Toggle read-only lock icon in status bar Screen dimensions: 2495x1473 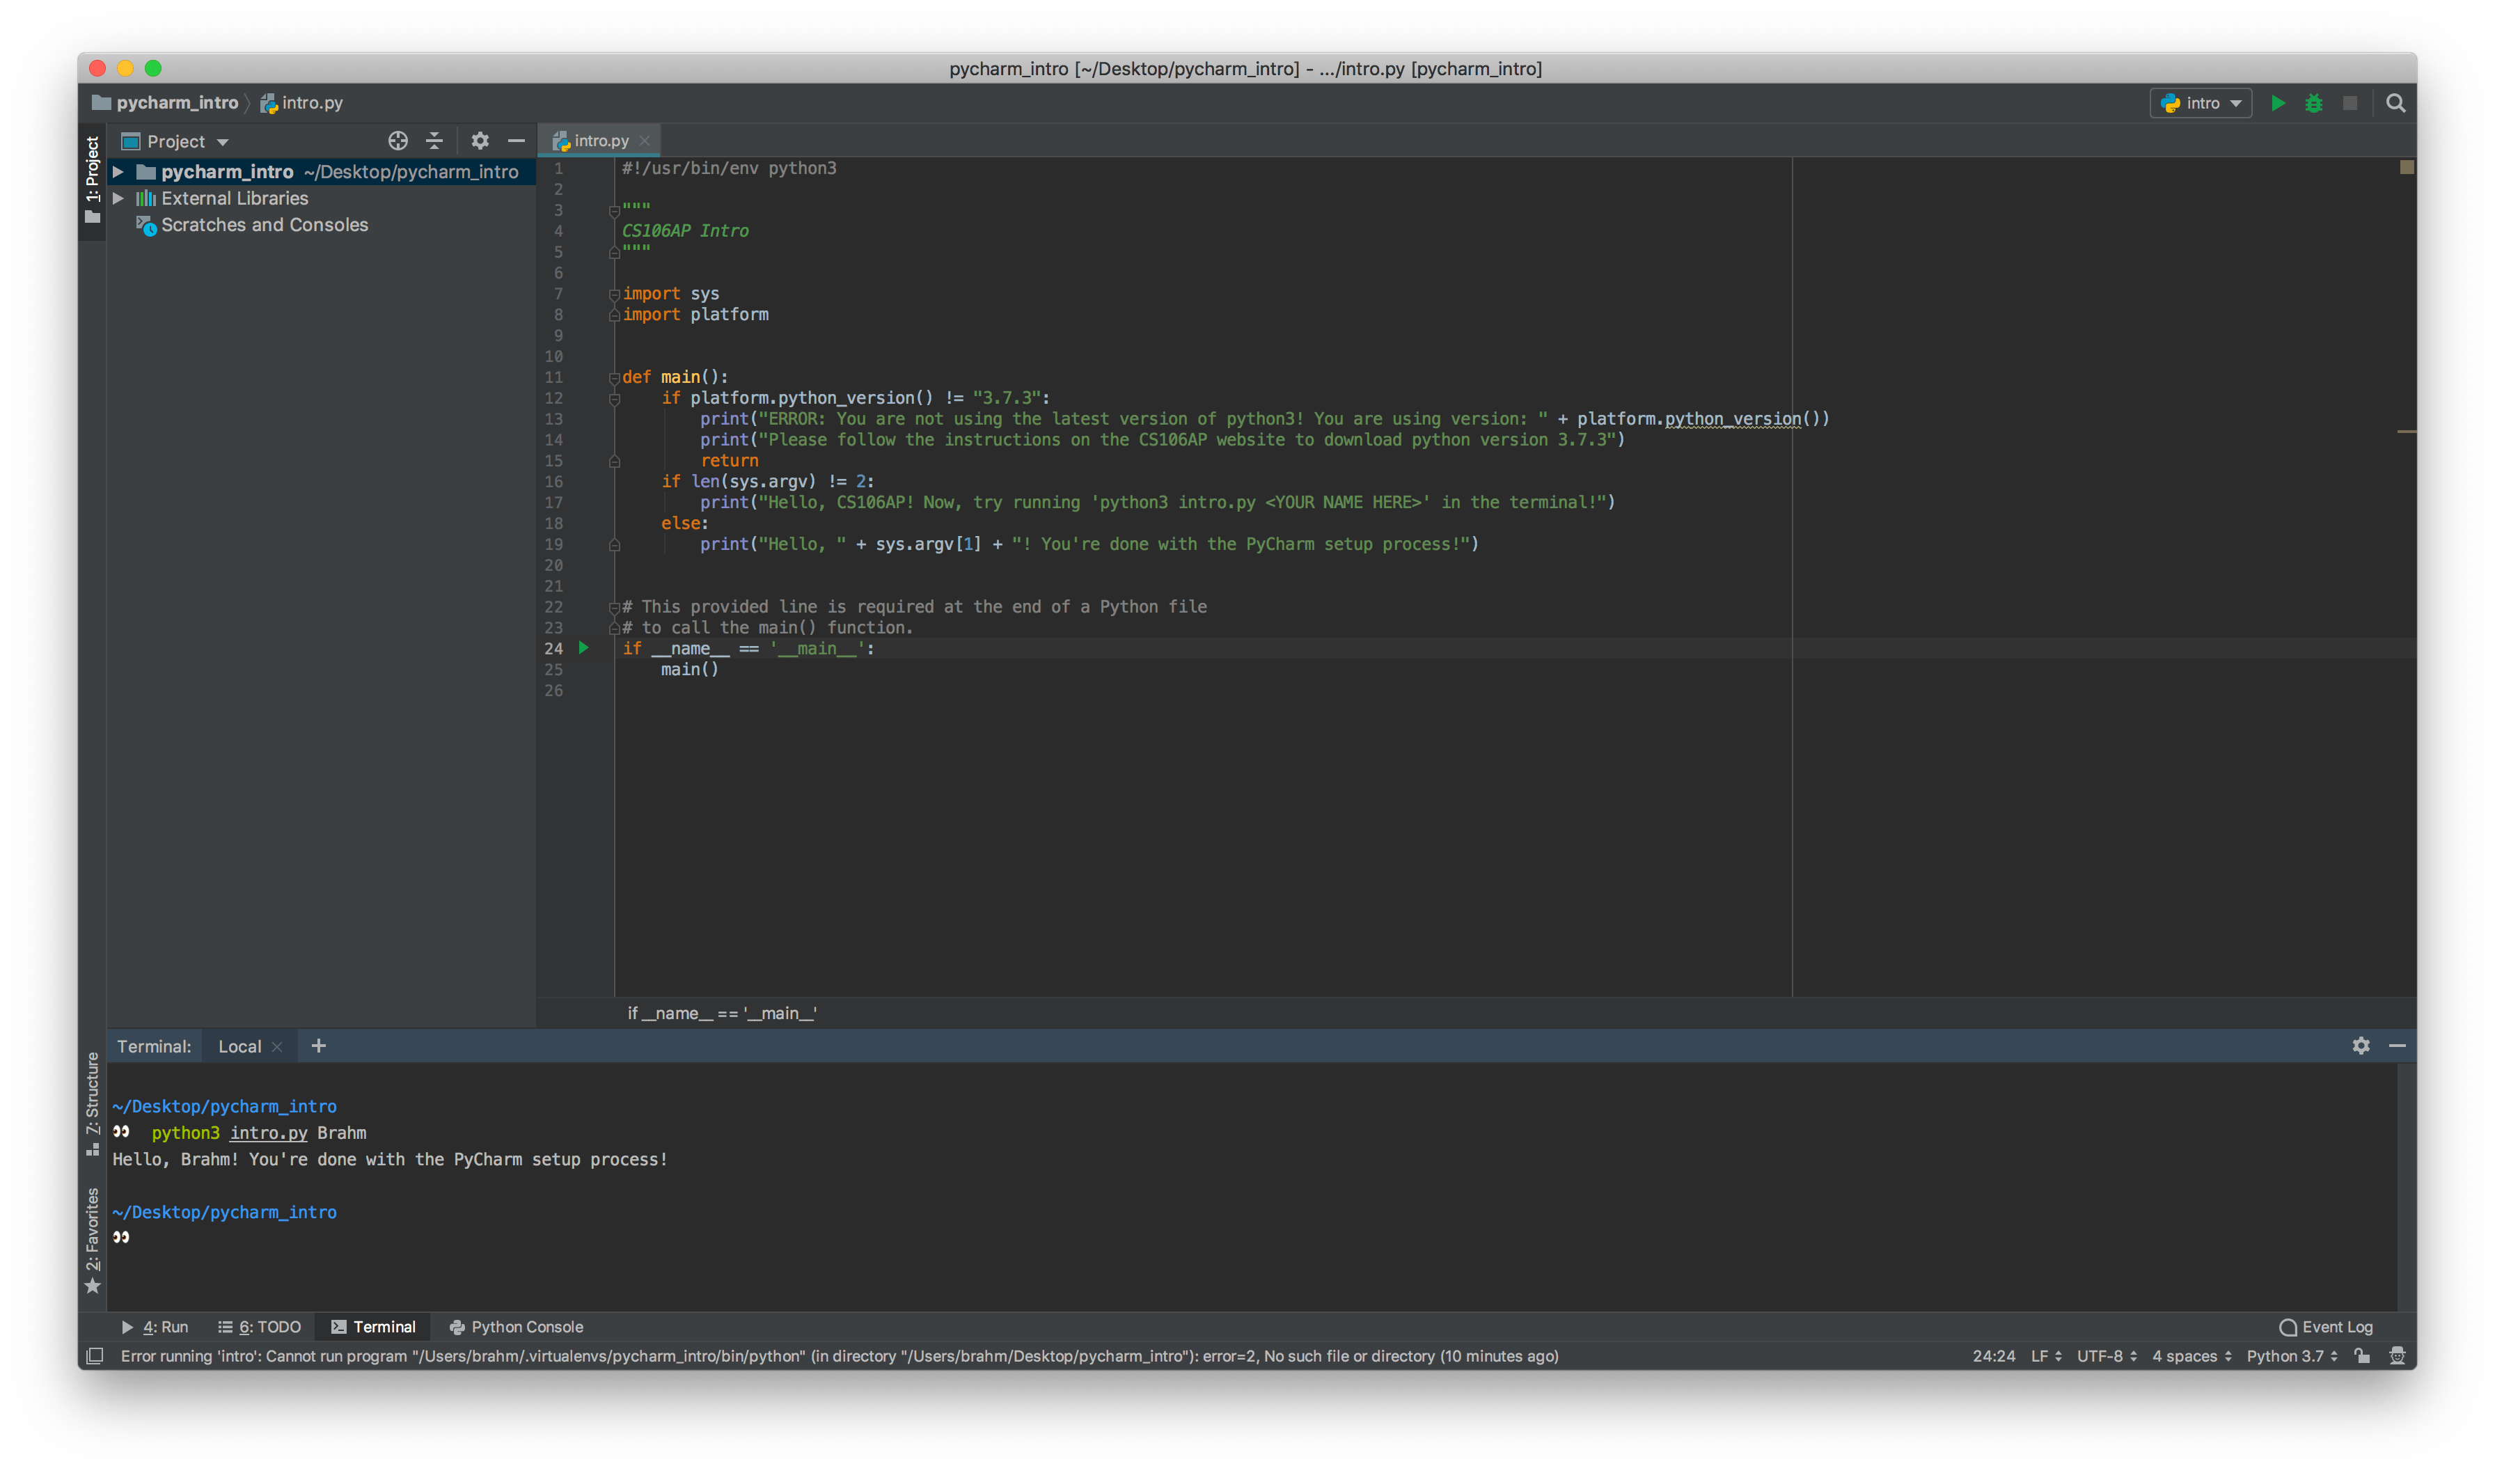[x=2362, y=1356]
